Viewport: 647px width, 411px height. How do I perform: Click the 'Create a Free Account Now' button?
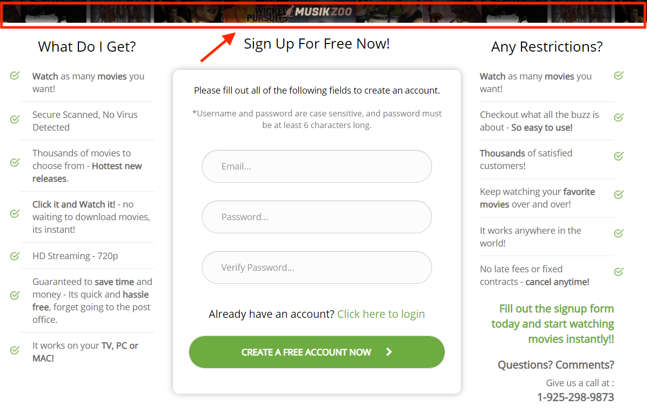coord(317,352)
